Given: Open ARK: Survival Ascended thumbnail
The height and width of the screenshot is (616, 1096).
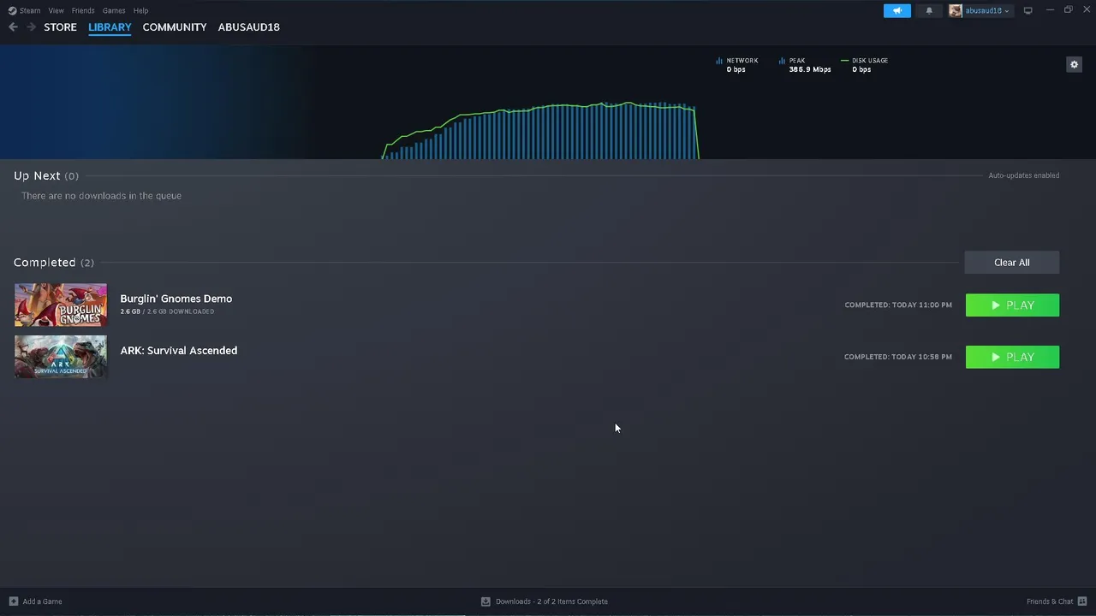Looking at the screenshot, I should (x=61, y=357).
